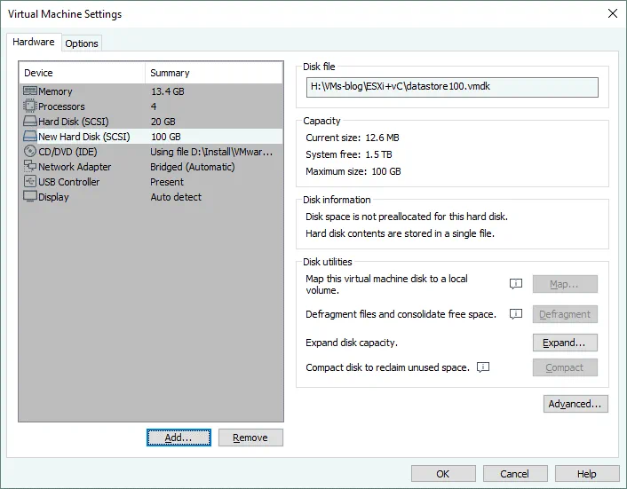Image resolution: width=627 pixels, height=489 pixels.
Task: Select the Hard Disk (SCSI) 20 GB icon
Action: [29, 122]
